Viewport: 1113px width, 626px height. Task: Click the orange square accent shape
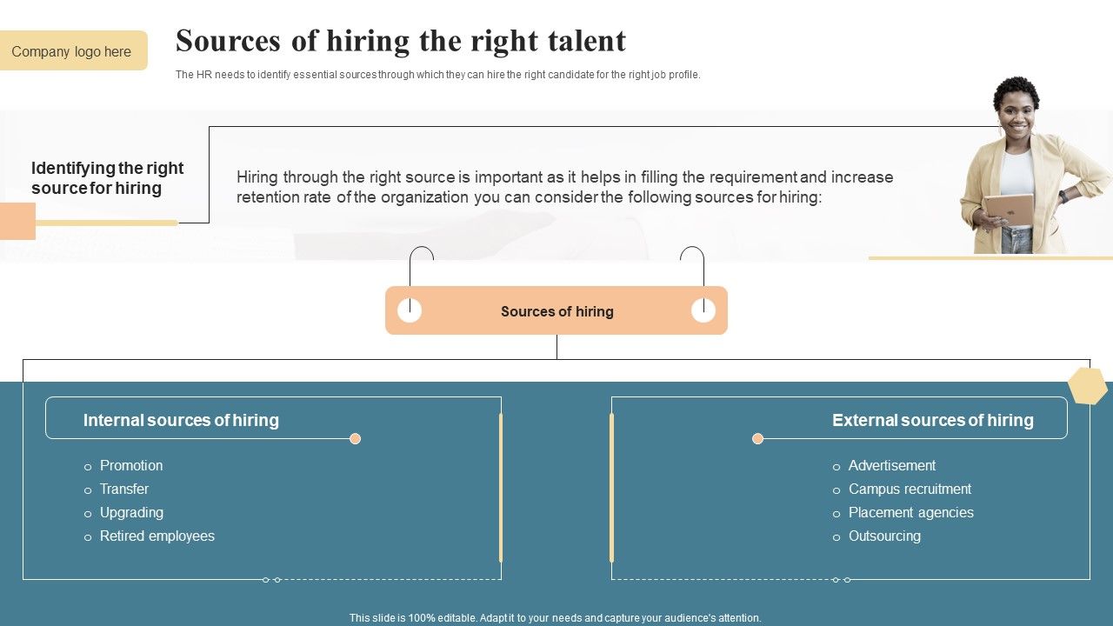point(17,221)
